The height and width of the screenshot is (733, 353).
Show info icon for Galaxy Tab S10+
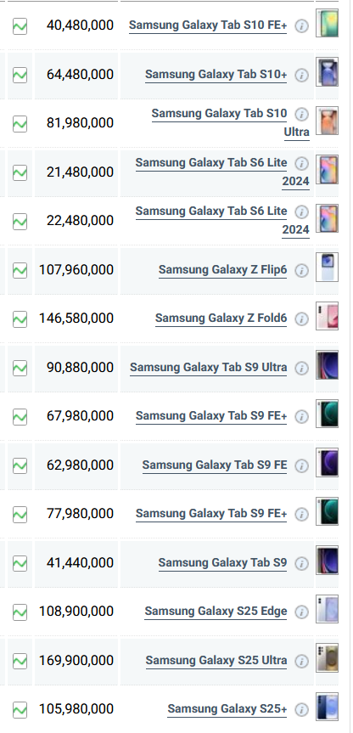301,76
